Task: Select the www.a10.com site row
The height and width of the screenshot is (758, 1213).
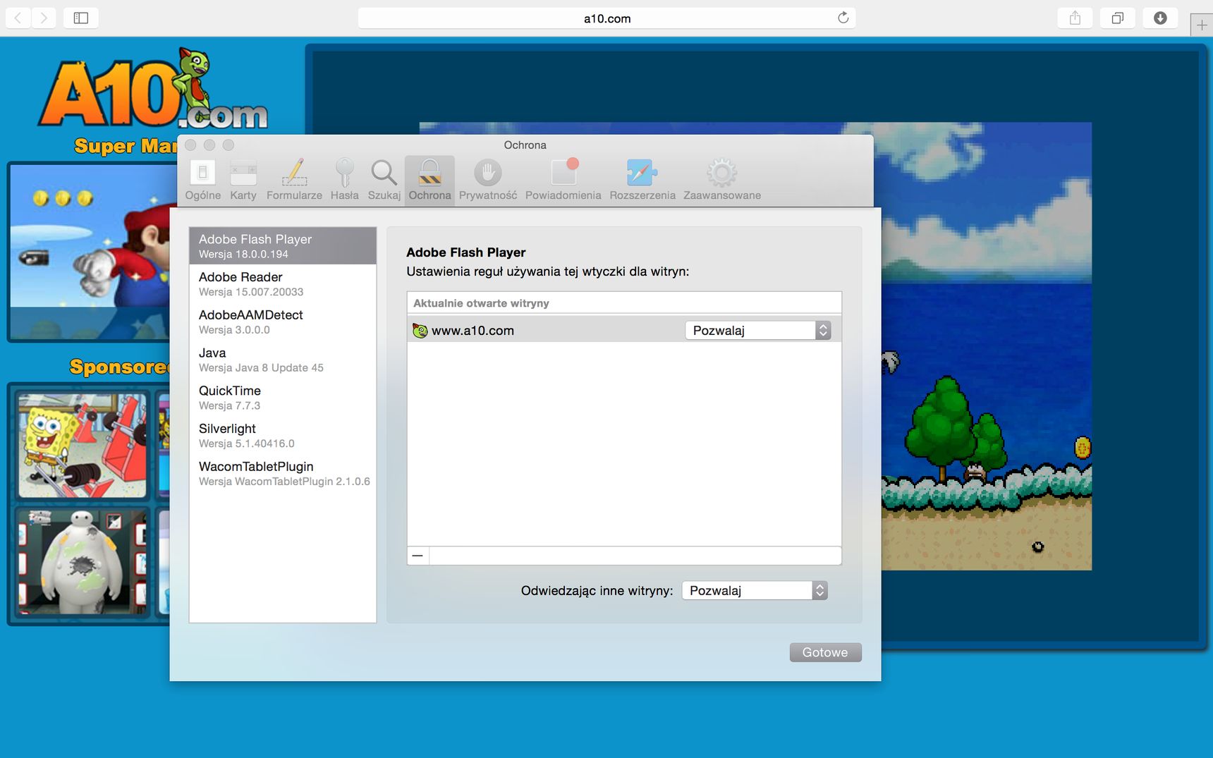Action: tap(624, 330)
